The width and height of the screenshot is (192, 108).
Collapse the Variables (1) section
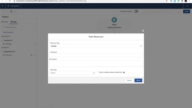click(x=2, y=40)
